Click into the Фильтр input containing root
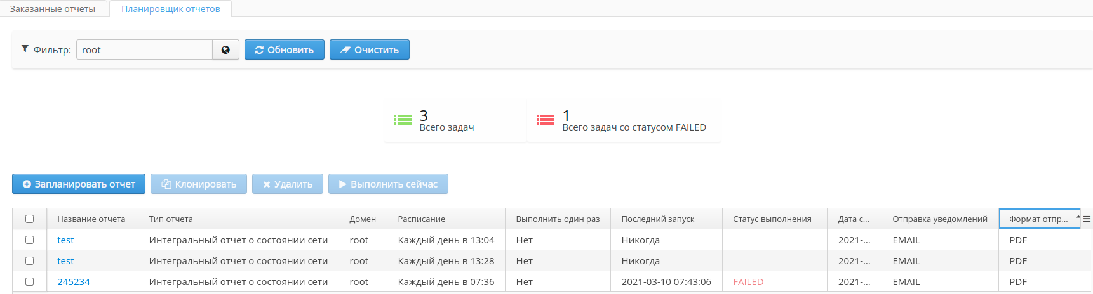Viewport: 1093px width, 294px height. point(144,50)
